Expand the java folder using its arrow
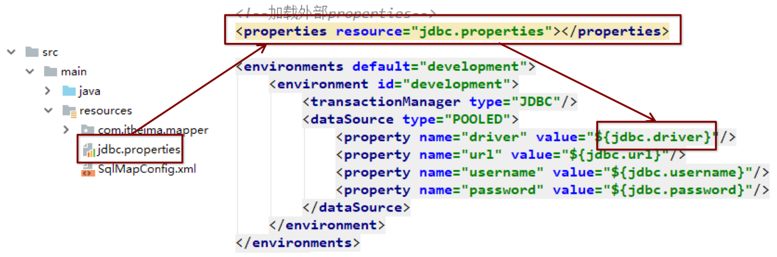 click(x=47, y=91)
